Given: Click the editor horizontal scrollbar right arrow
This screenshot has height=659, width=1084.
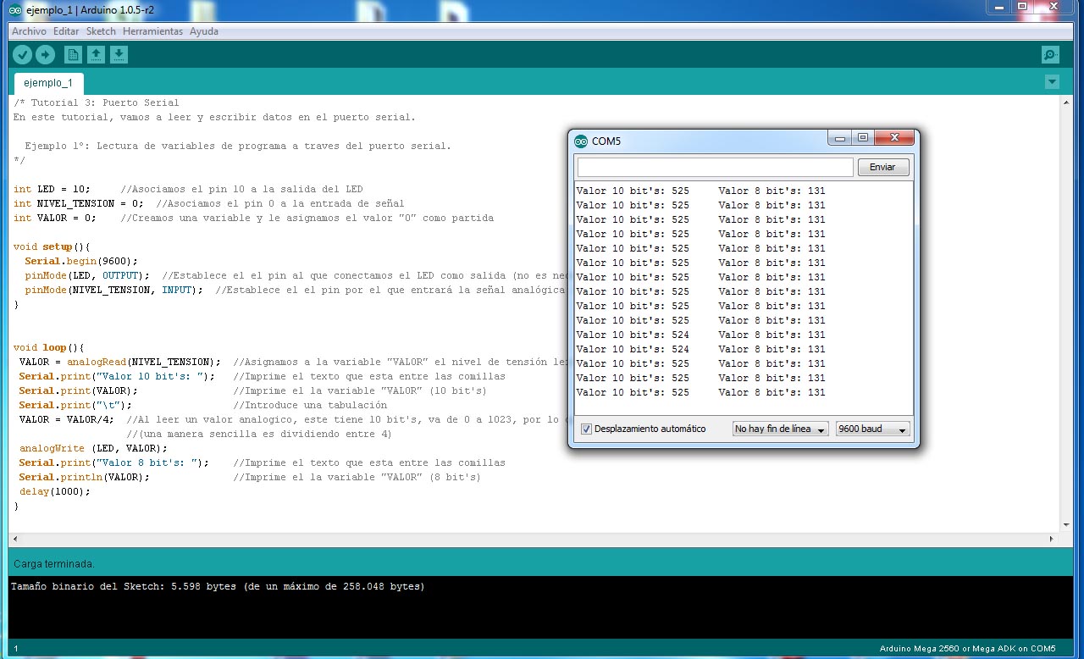Looking at the screenshot, I should point(1053,540).
